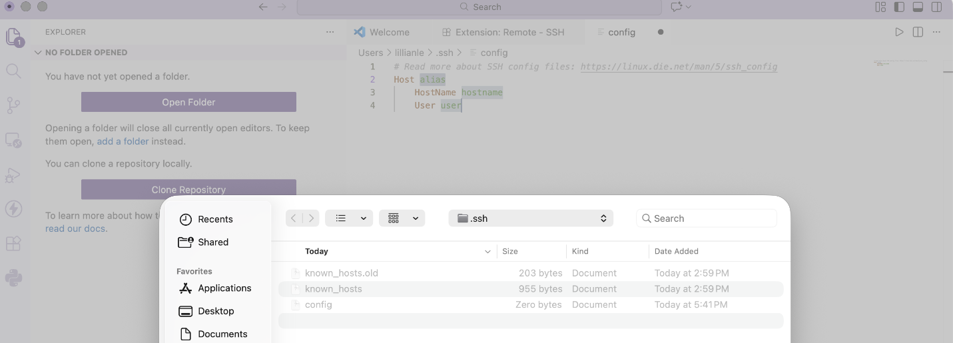Open the Explorer view in activity bar

pos(13,37)
